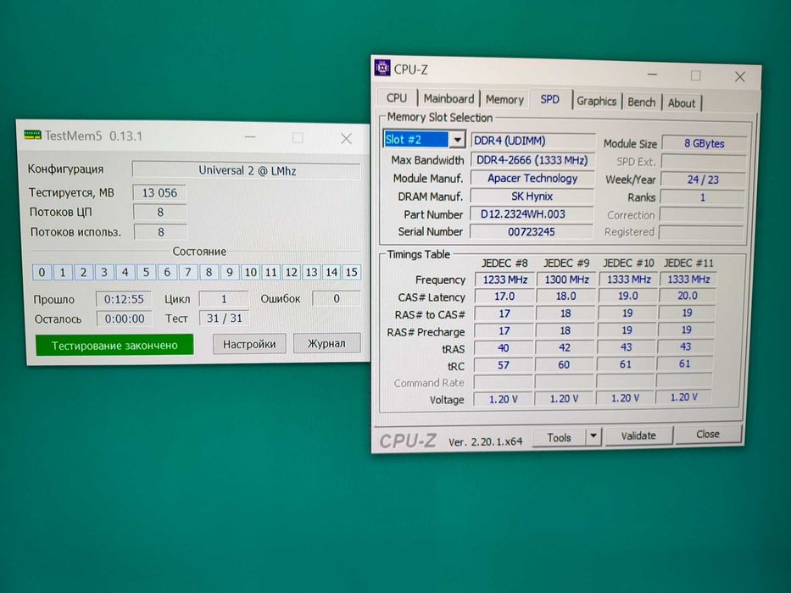
Task: Click the JEDEC #9 frequency 1300 MHz
Action: tap(566, 279)
